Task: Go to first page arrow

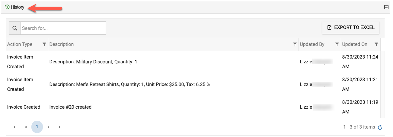Action: pos(14,127)
